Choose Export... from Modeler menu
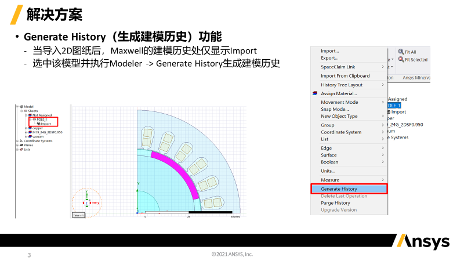The image size is (464, 261). (329, 58)
